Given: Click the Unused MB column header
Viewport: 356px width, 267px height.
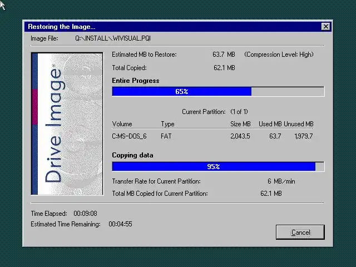Looking at the screenshot, I should point(299,124).
